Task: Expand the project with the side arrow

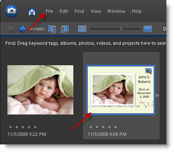Action: 157,95
